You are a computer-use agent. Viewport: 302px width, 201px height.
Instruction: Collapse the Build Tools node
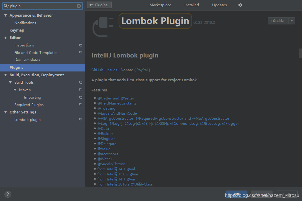[10, 82]
